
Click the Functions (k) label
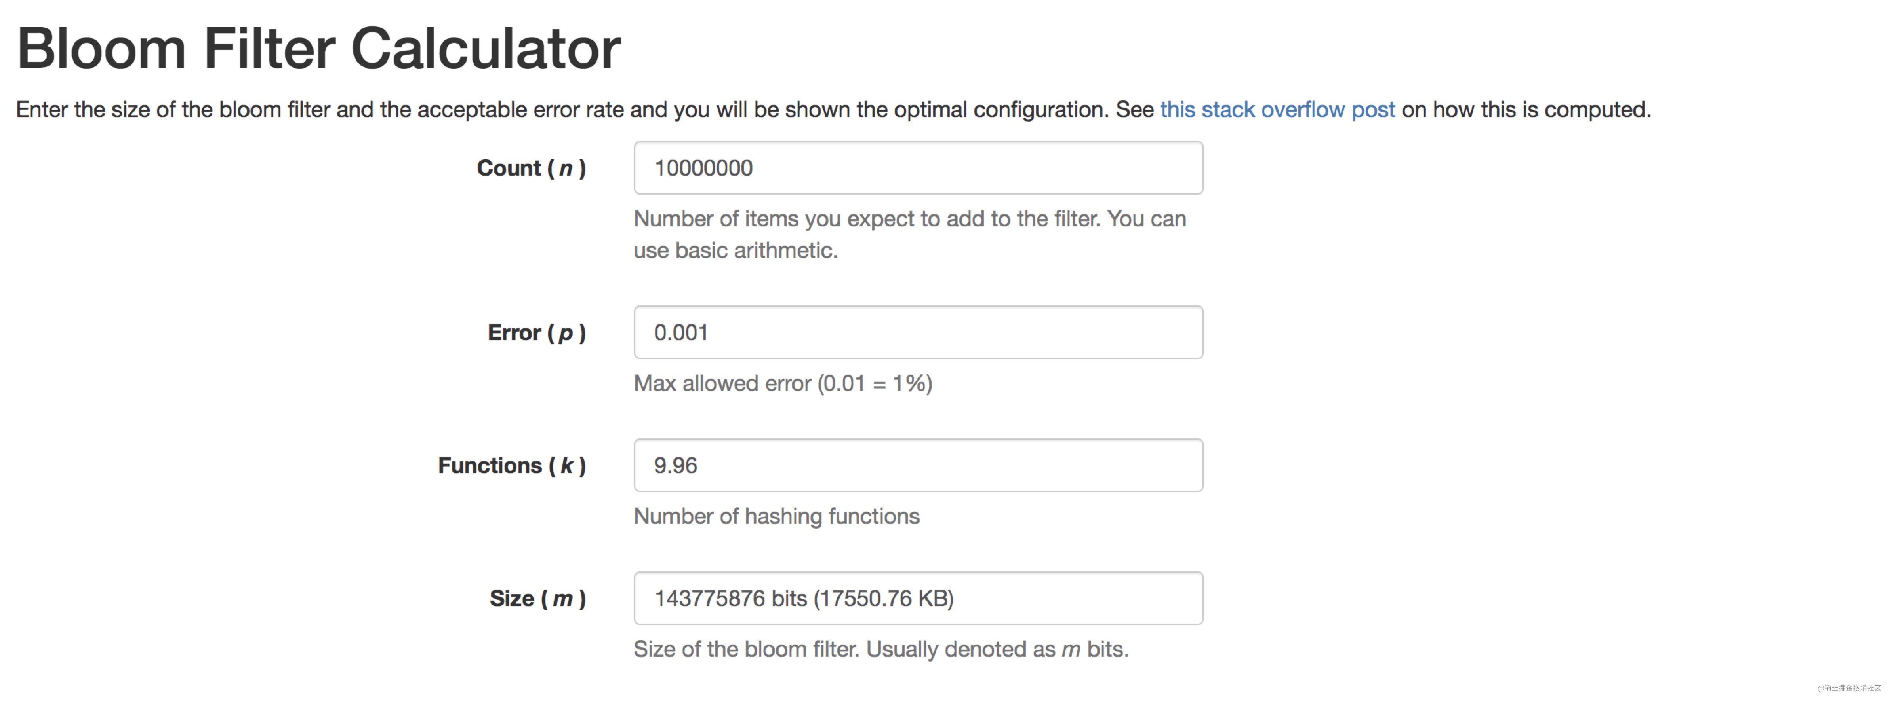click(511, 464)
